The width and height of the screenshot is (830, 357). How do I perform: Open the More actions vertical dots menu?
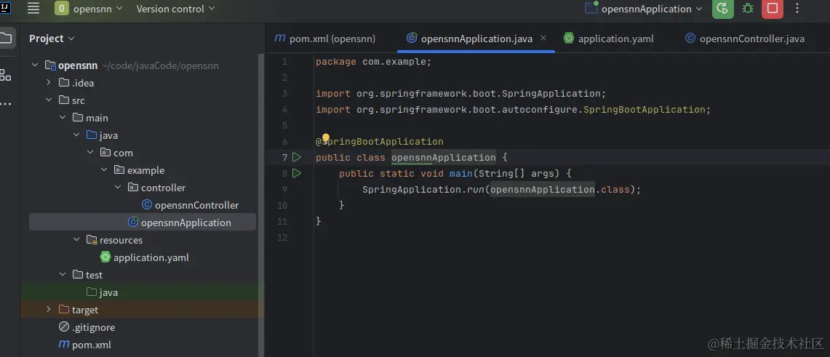[x=798, y=9]
